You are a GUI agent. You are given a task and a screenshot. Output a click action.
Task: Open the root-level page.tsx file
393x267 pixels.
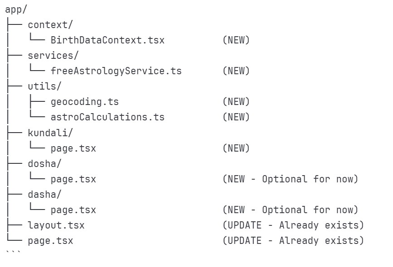[x=50, y=241]
